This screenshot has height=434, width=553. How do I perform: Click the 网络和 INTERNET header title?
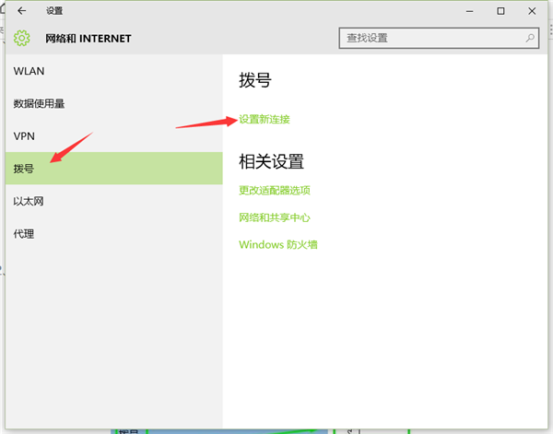88,39
